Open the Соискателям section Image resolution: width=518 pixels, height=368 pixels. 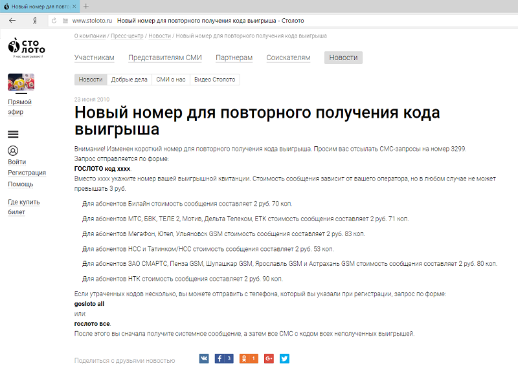288,58
